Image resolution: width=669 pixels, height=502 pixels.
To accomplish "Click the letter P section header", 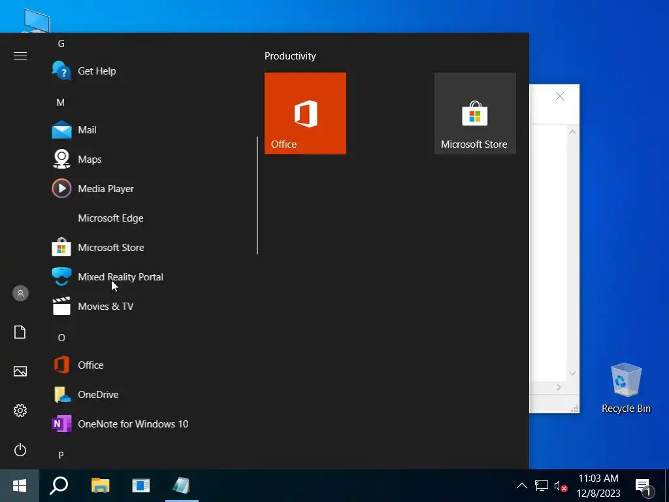I will click(x=61, y=455).
